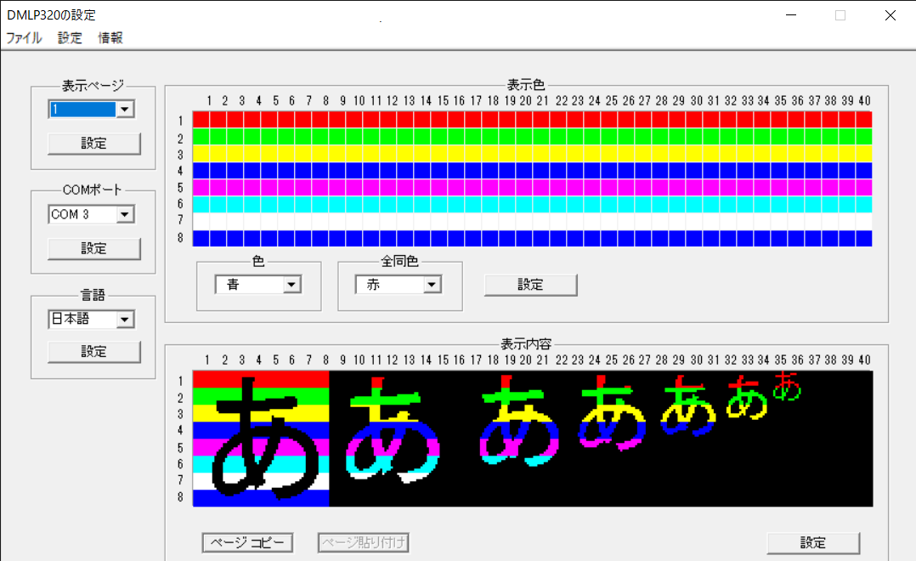The height and width of the screenshot is (561, 916).
Task: Click row label 8 beside the 表示内容 grid
Action: [x=180, y=497]
